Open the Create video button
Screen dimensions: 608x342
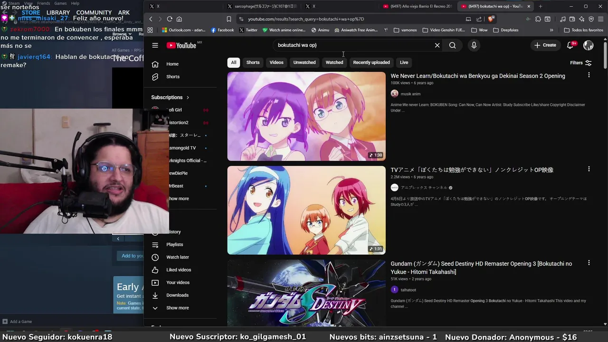[x=545, y=45]
